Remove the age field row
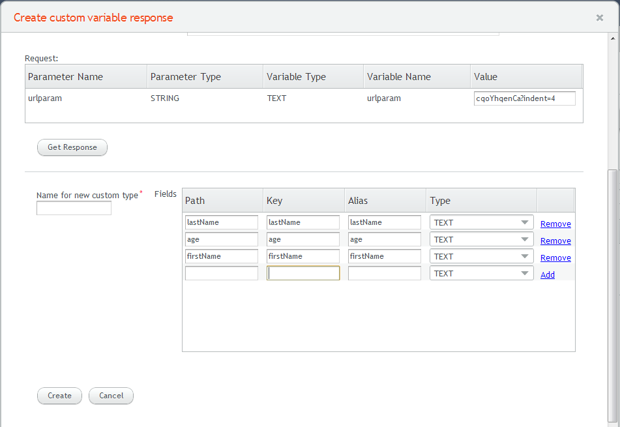This screenshot has width=620, height=427. 555,241
